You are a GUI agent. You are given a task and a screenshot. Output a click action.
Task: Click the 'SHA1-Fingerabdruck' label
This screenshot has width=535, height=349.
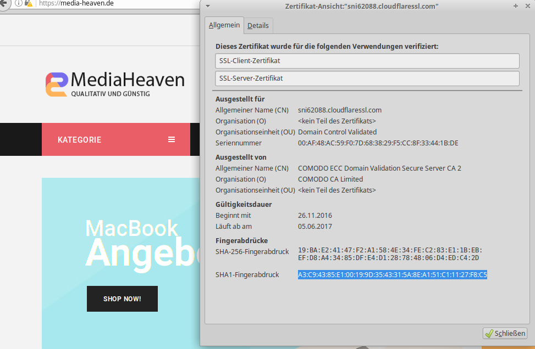(247, 275)
